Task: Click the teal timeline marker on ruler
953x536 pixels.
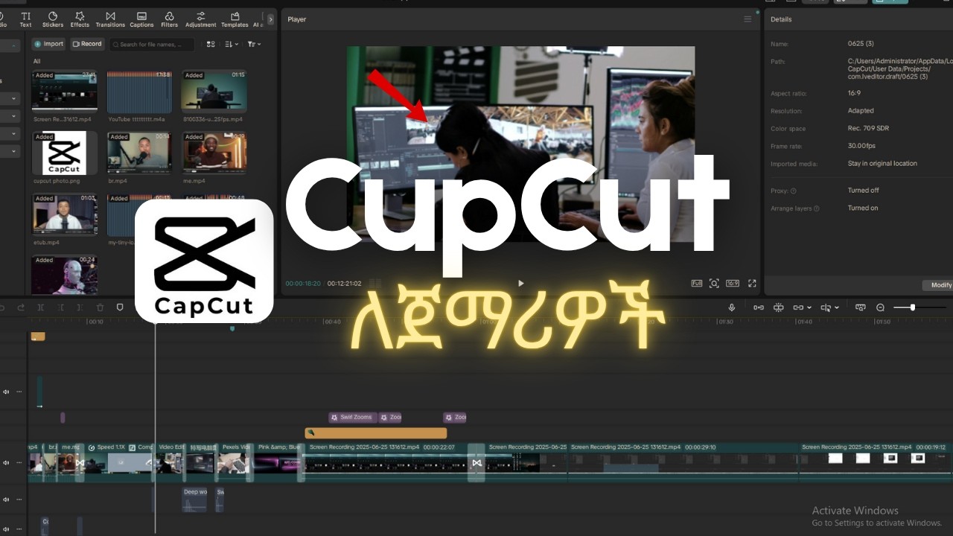Action: pyautogui.click(x=232, y=328)
